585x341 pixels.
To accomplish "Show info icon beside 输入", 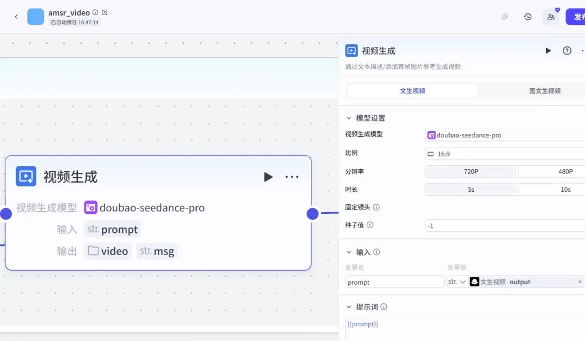I will 376,252.
